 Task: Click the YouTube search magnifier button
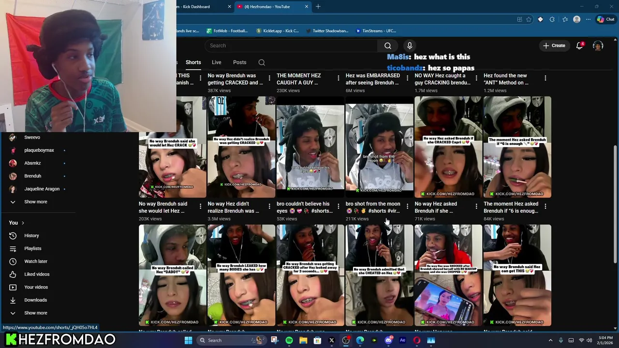tap(388, 45)
